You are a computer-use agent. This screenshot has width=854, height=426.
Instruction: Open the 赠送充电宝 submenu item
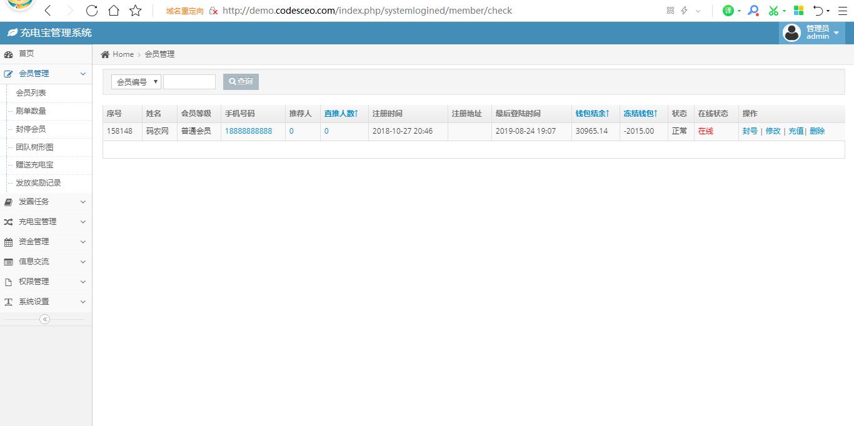coord(34,165)
